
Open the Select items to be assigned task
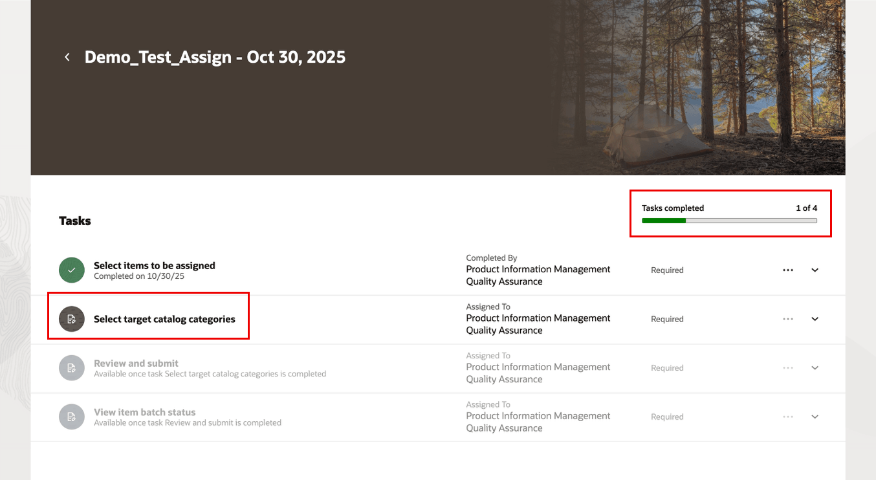point(154,265)
